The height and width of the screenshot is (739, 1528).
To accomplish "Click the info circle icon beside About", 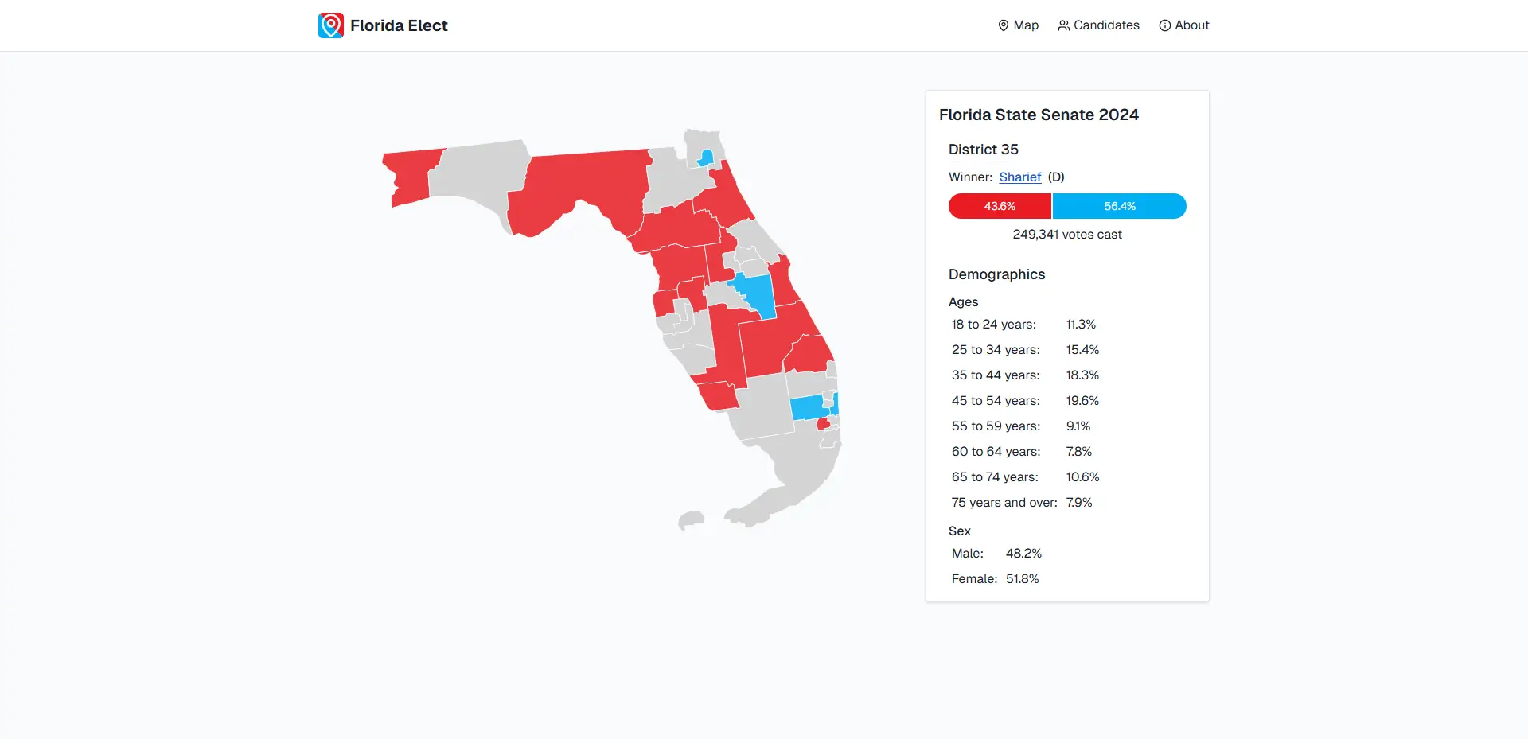I will pos(1164,25).
